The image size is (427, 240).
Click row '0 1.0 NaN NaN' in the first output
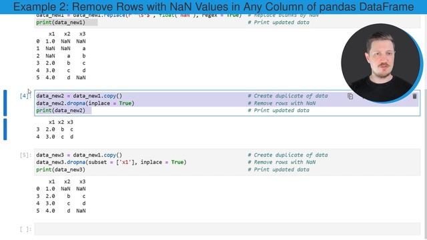[x=61, y=41]
